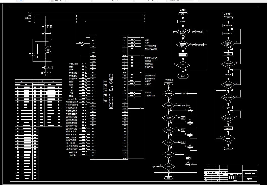Image resolution: width=267 pixels, height=185 pixels.
Task: Click the COM1 terminal on the PLC
Action: (125, 37)
